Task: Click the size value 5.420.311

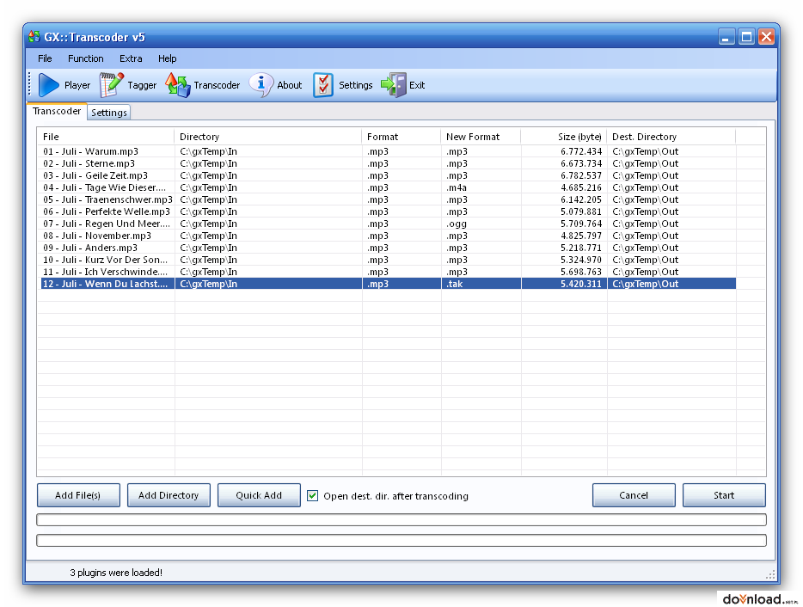Action: tap(580, 284)
